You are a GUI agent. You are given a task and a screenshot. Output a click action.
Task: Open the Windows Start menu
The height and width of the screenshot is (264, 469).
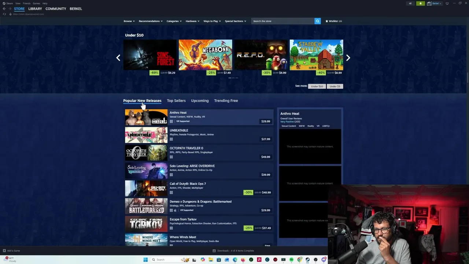click(x=145, y=260)
